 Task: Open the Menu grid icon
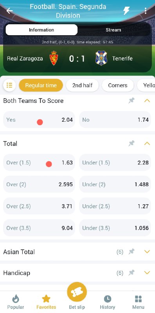coord(138,302)
